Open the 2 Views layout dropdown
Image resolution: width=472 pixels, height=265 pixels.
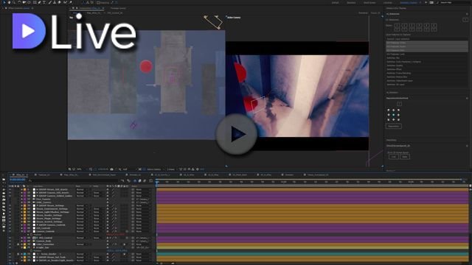[172, 169]
